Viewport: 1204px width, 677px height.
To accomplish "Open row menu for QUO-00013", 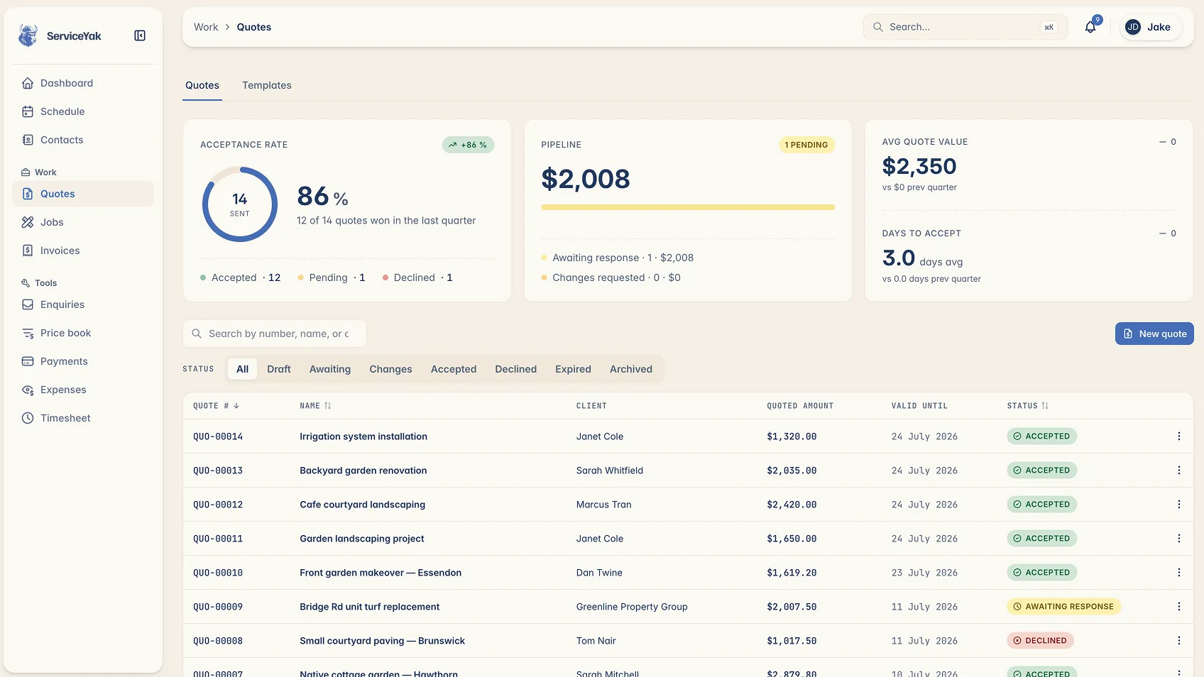I will click(x=1179, y=470).
